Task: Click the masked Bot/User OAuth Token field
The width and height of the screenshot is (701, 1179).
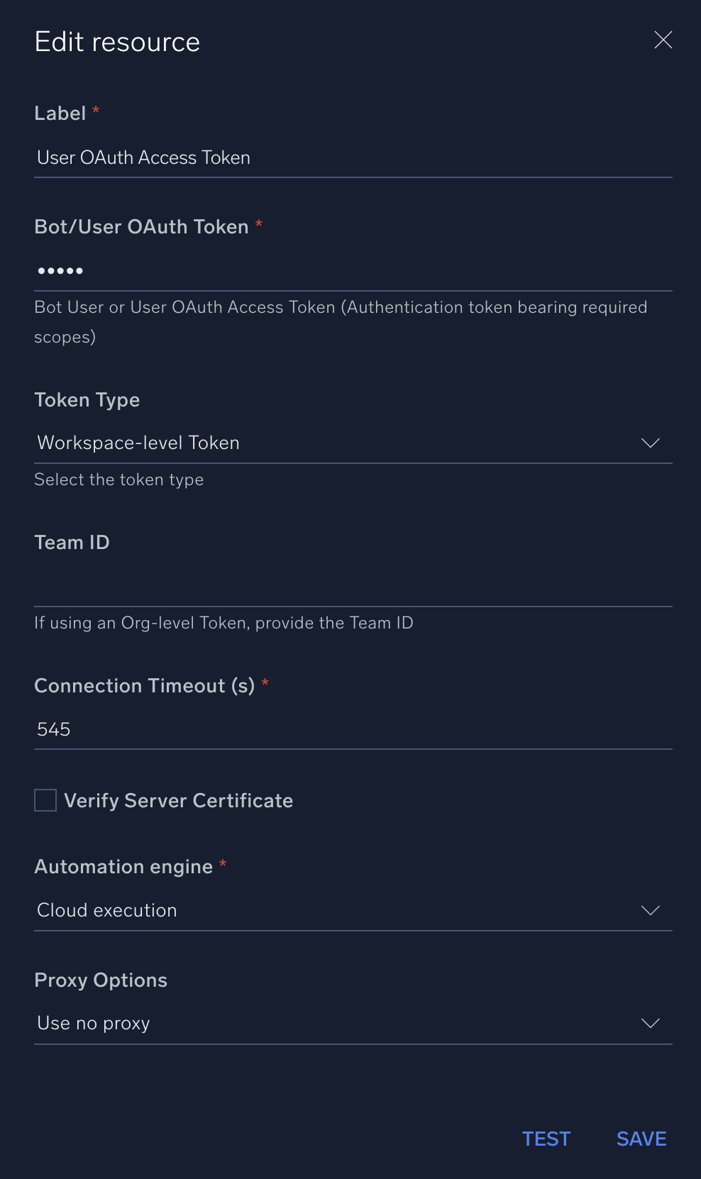Action: [x=352, y=271]
